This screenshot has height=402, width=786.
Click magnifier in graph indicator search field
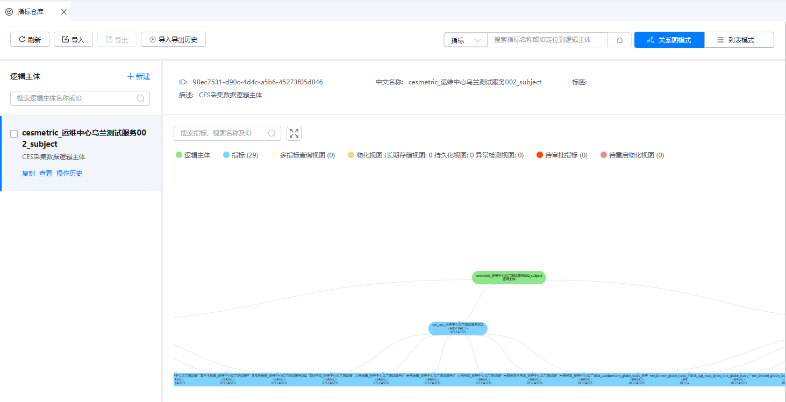271,133
